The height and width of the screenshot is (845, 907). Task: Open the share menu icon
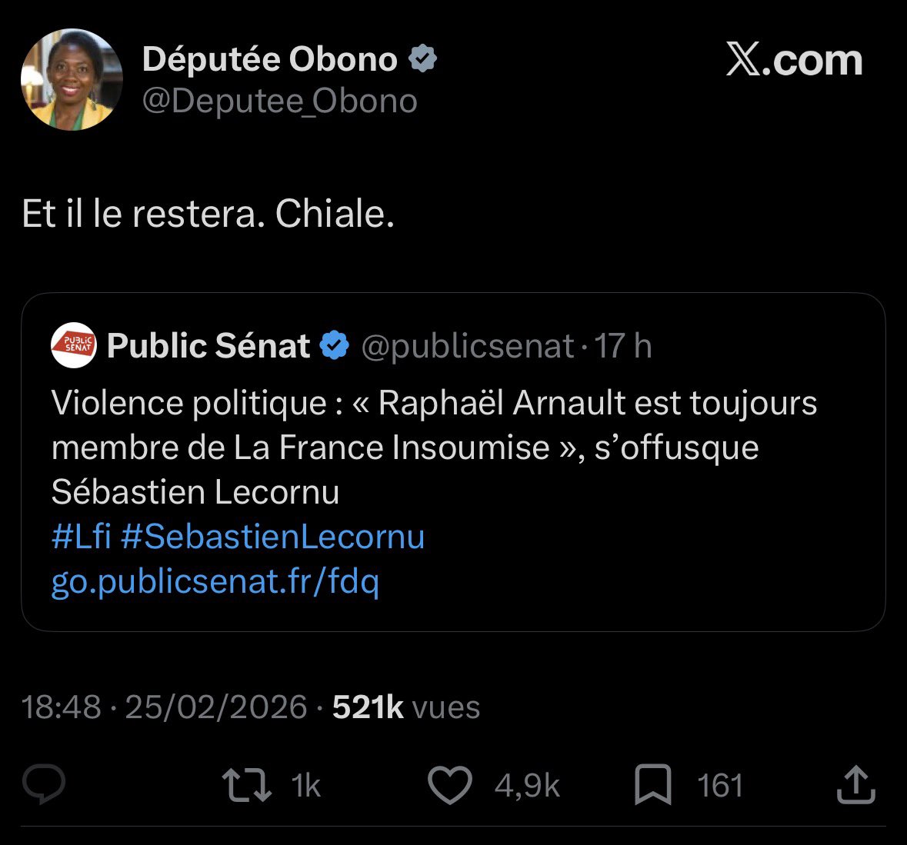click(x=855, y=785)
